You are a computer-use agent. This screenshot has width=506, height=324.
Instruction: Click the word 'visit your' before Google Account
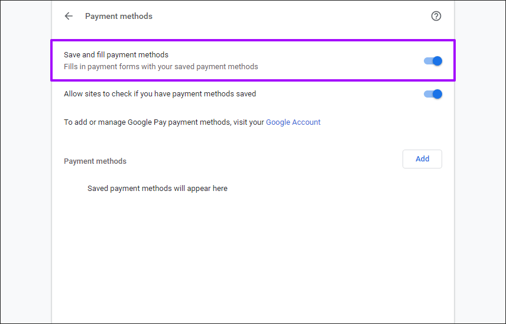tap(249, 122)
